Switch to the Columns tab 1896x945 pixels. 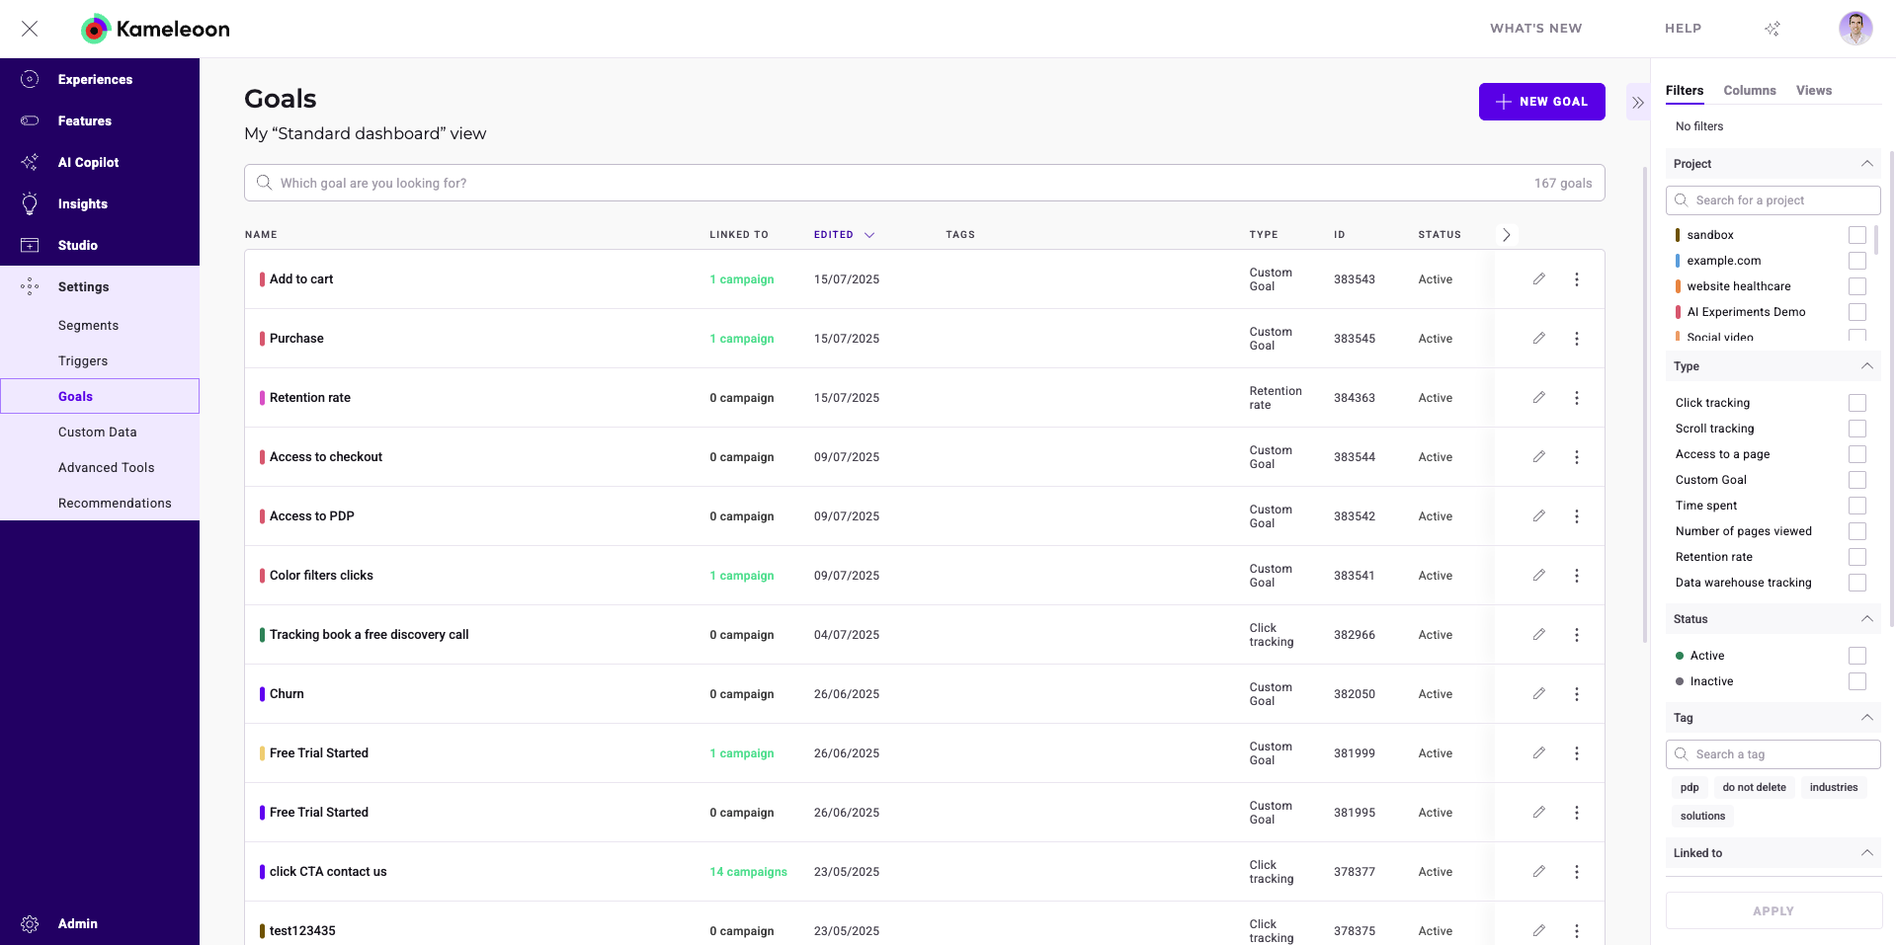1750,91
